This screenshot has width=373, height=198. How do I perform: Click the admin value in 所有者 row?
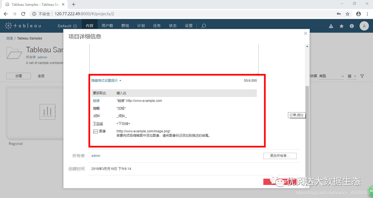[x=96, y=156]
